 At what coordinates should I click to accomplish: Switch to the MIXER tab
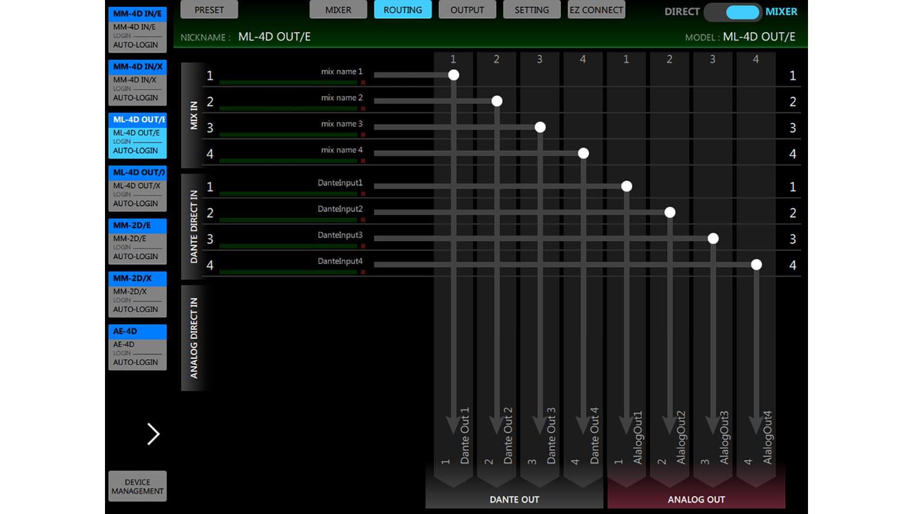pos(338,10)
